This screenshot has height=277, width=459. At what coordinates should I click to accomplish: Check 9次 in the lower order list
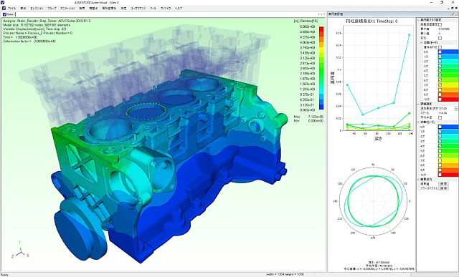(440, 170)
